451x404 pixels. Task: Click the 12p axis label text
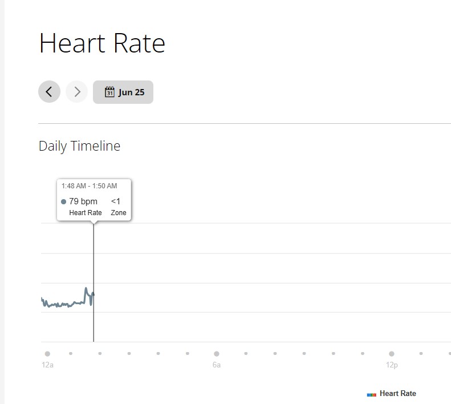tap(392, 365)
